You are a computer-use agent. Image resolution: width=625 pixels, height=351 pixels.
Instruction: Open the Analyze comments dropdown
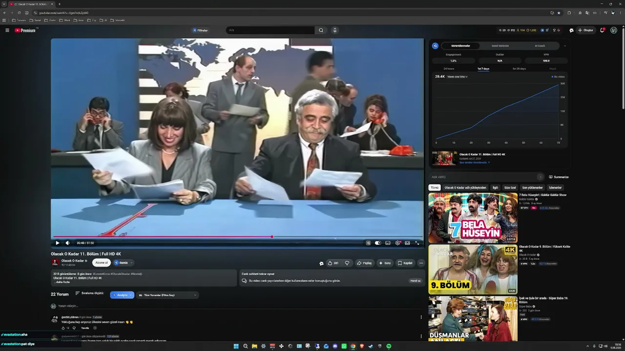pyautogui.click(x=122, y=295)
